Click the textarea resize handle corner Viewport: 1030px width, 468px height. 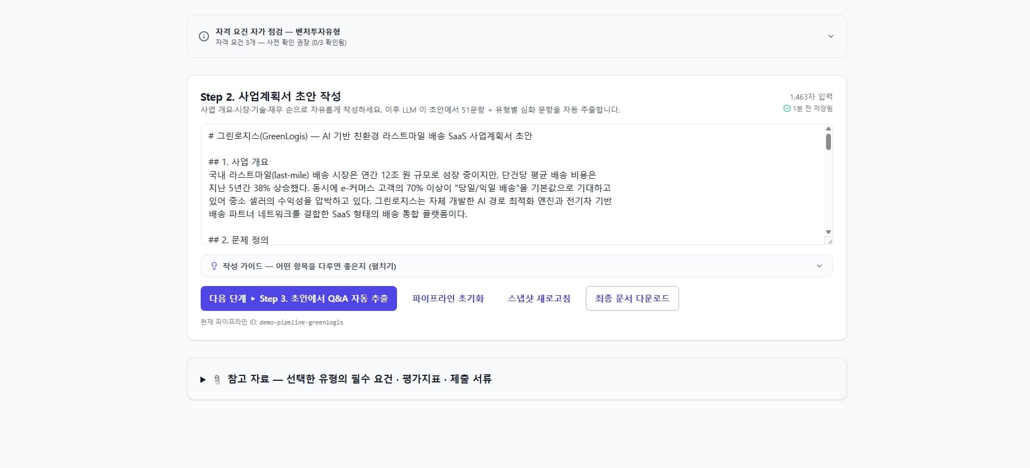[829, 240]
